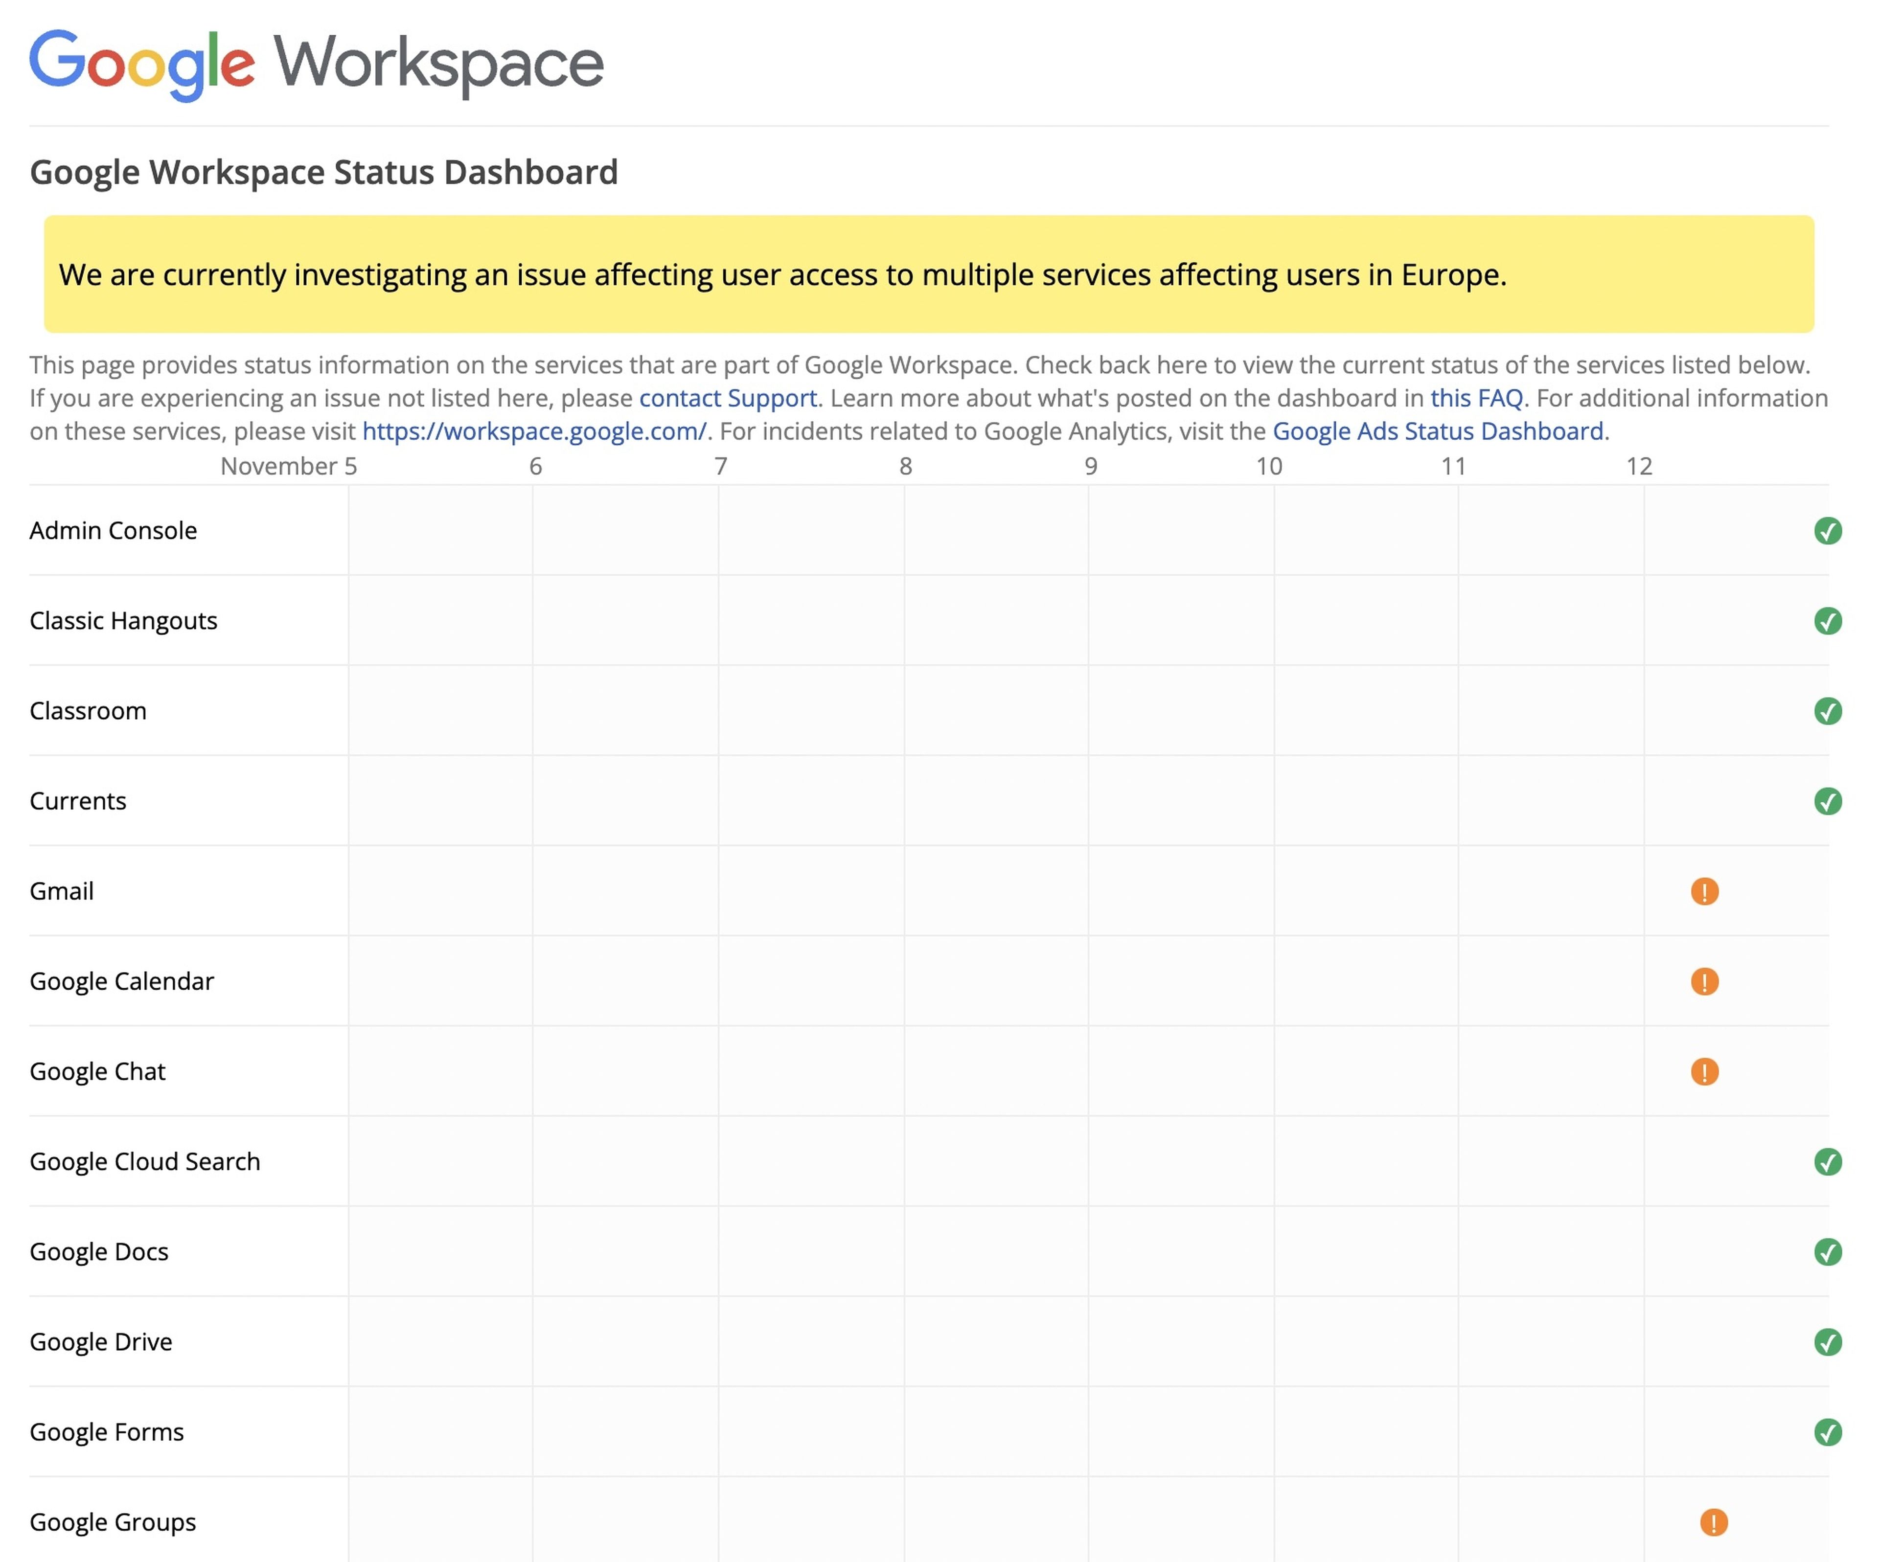The height and width of the screenshot is (1562, 1879).
Task: Click the Admin Console service name
Action: click(114, 530)
